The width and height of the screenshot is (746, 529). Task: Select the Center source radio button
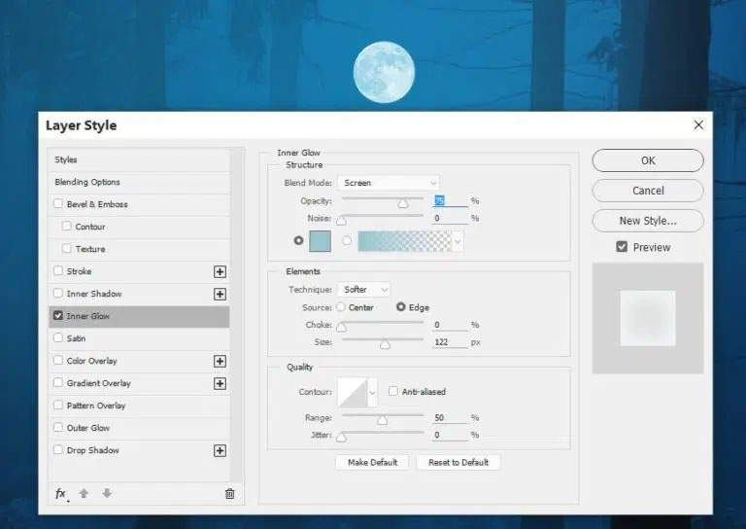(341, 307)
